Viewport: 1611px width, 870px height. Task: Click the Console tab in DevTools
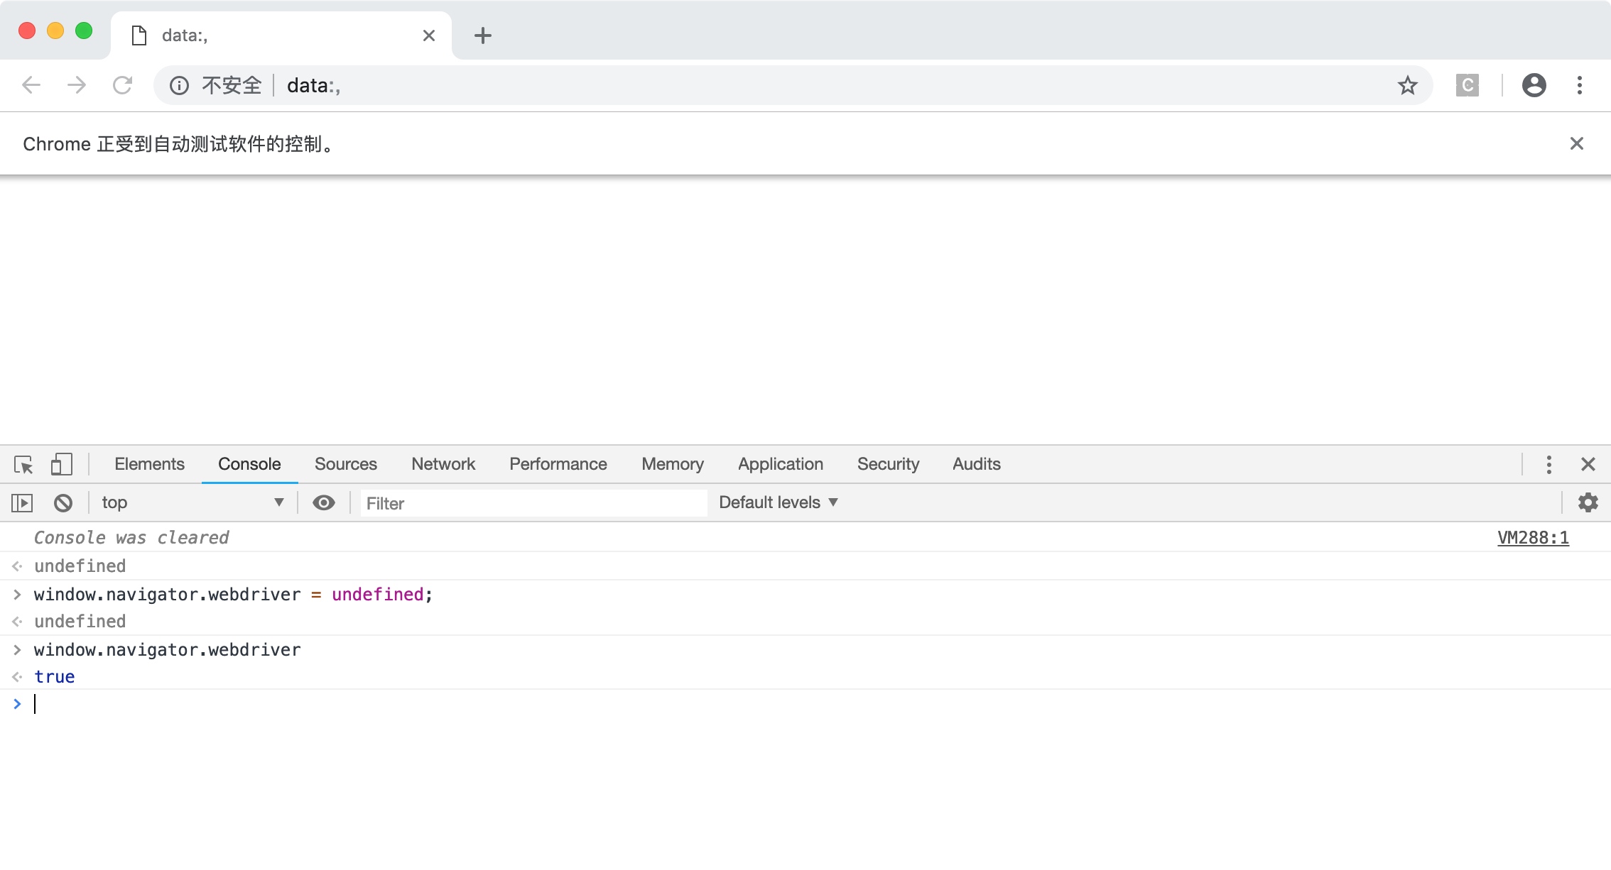point(249,464)
